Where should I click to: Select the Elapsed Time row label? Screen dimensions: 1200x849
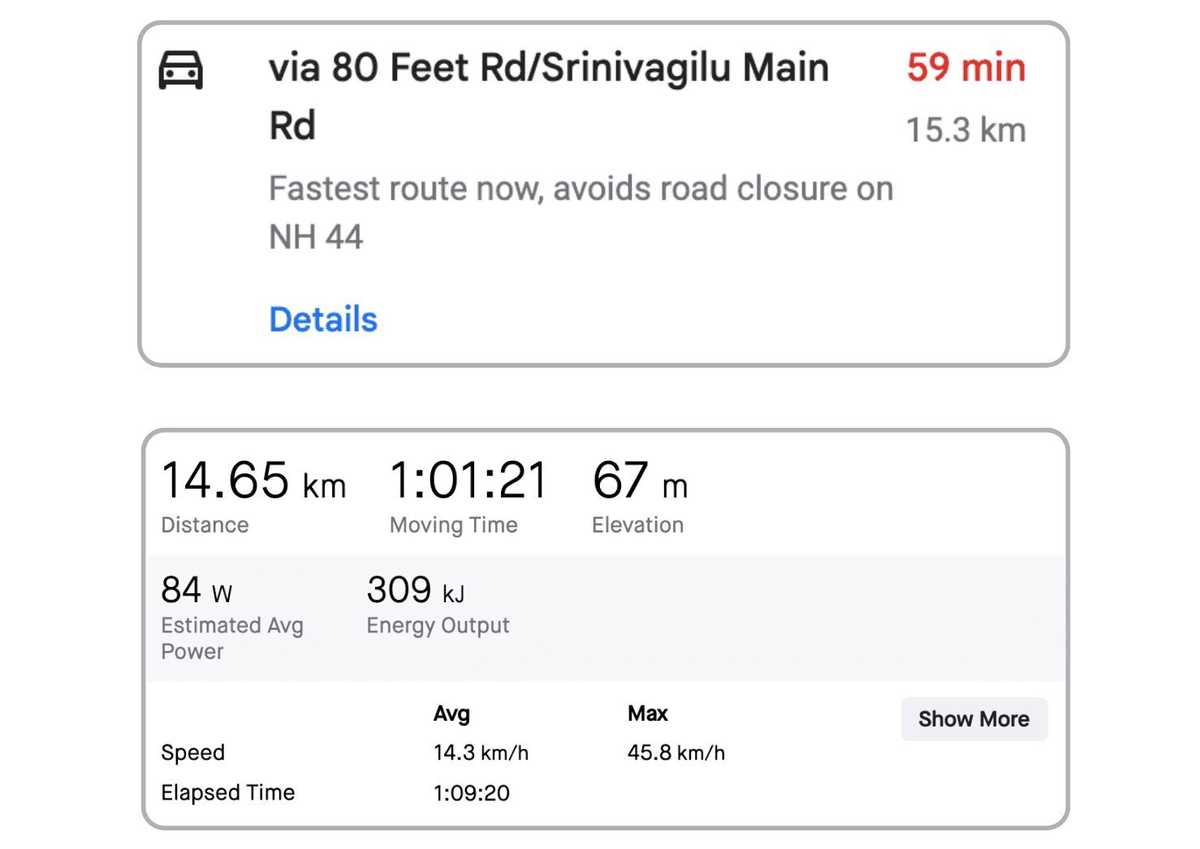228,793
